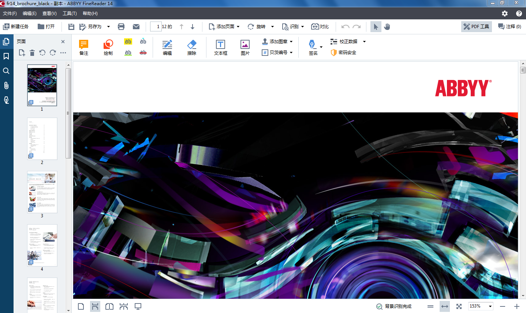
Task: Open the 文件(F) menu
Action: coord(10,14)
